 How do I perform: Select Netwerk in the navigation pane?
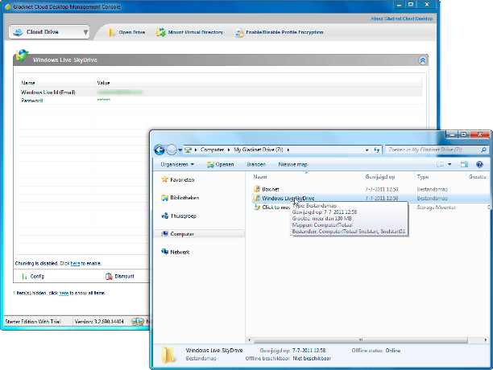tap(181, 252)
